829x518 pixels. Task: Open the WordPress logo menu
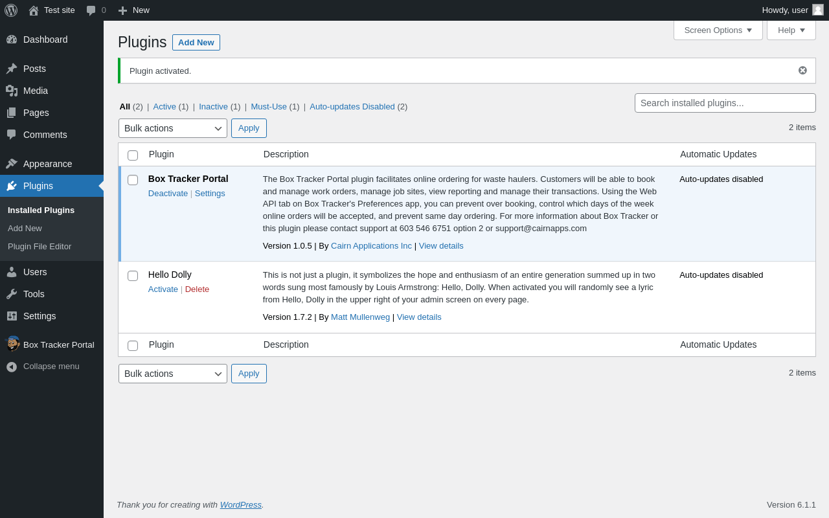11,10
